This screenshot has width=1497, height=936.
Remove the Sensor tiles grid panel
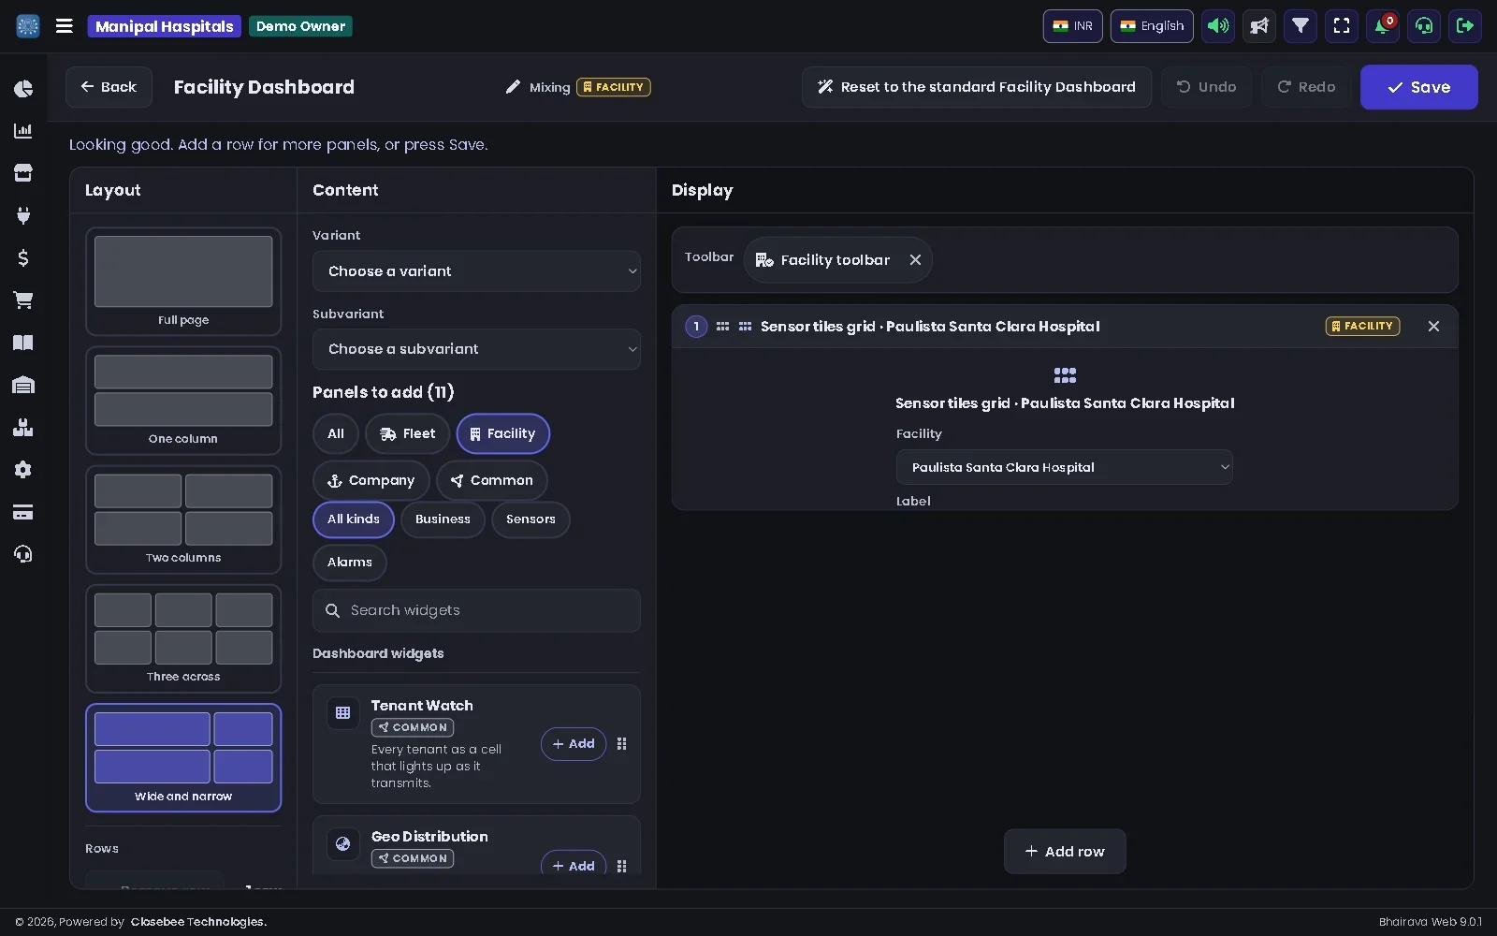[x=1433, y=326]
